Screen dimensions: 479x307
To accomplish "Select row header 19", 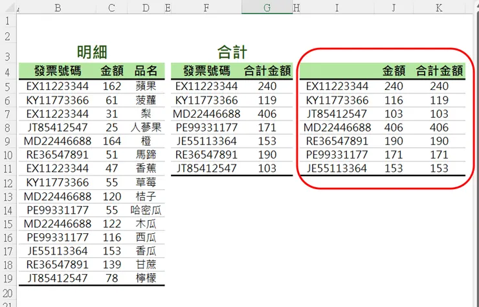I will coord(8,279).
